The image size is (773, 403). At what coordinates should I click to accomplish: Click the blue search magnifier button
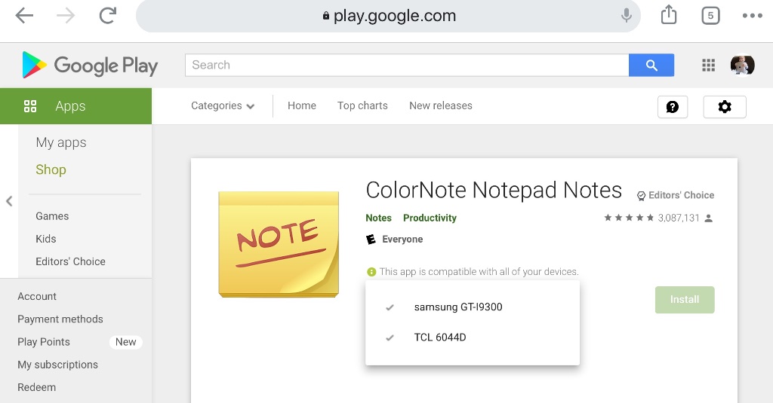(x=651, y=65)
